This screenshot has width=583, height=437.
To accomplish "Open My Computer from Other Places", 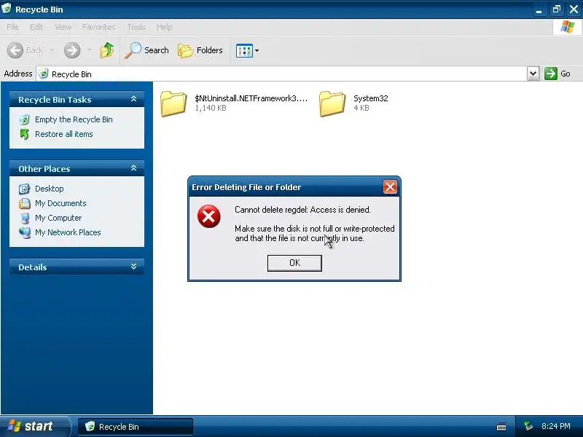I will click(58, 218).
